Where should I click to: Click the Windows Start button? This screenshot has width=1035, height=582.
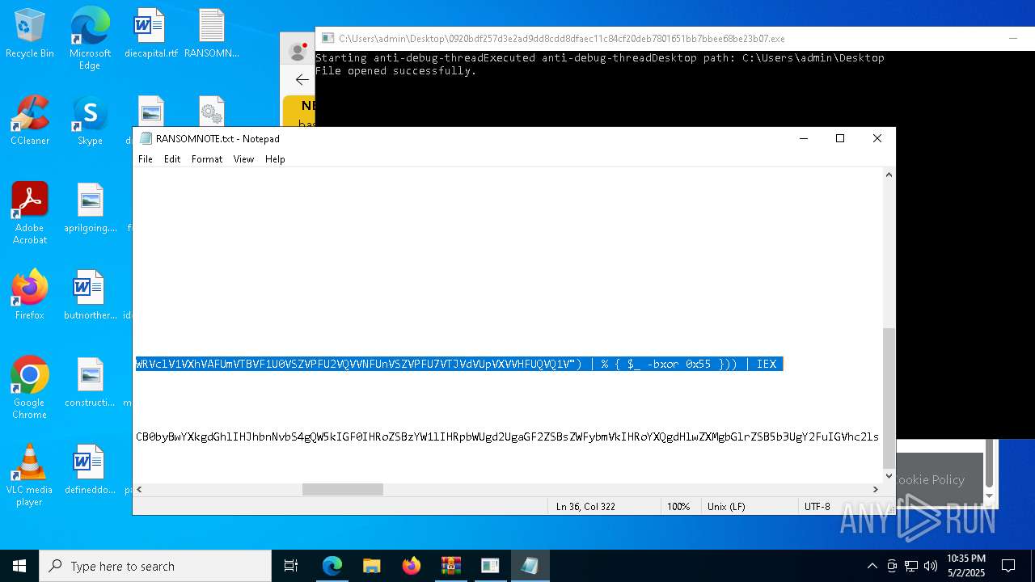(x=19, y=566)
